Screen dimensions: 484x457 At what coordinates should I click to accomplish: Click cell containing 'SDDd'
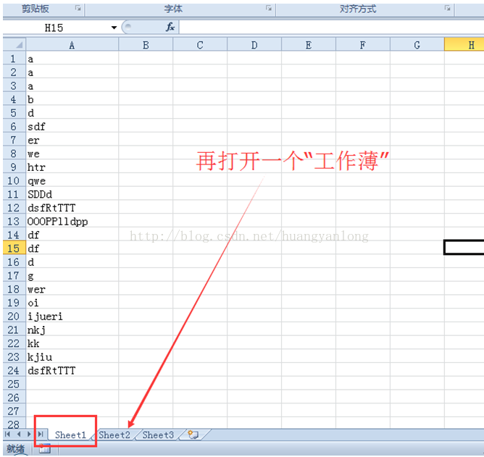(x=72, y=194)
